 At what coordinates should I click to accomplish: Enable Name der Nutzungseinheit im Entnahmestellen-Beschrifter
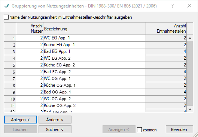point(6,17)
